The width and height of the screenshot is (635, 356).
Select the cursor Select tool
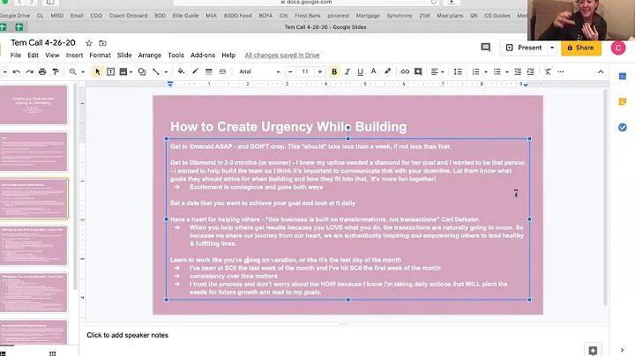[x=98, y=71]
